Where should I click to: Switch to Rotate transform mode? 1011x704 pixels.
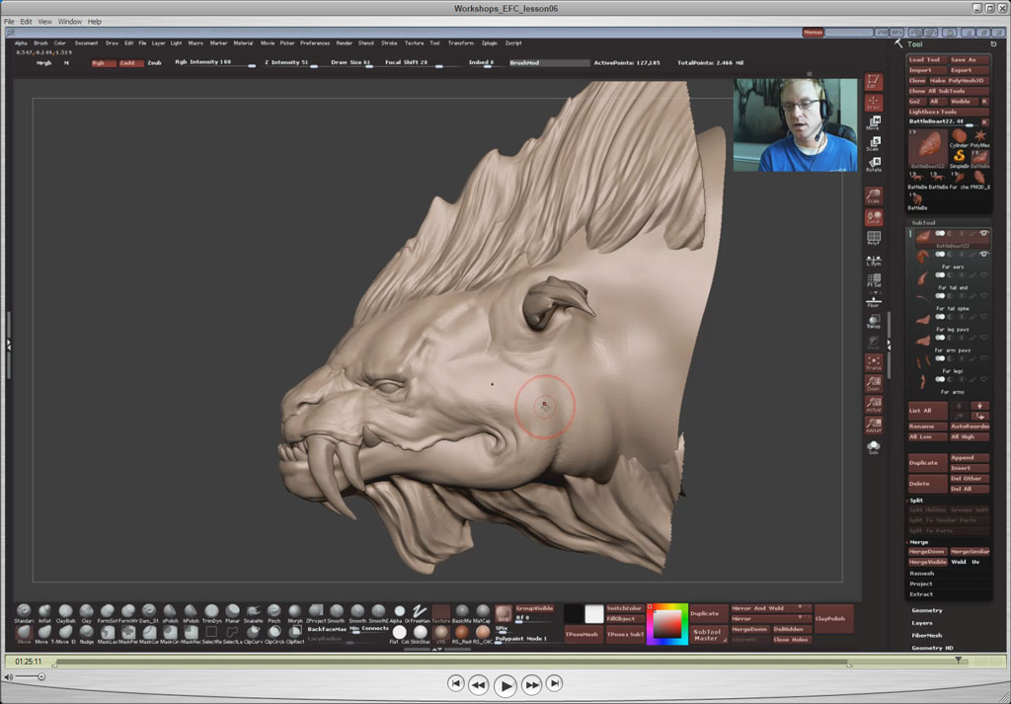tap(873, 164)
